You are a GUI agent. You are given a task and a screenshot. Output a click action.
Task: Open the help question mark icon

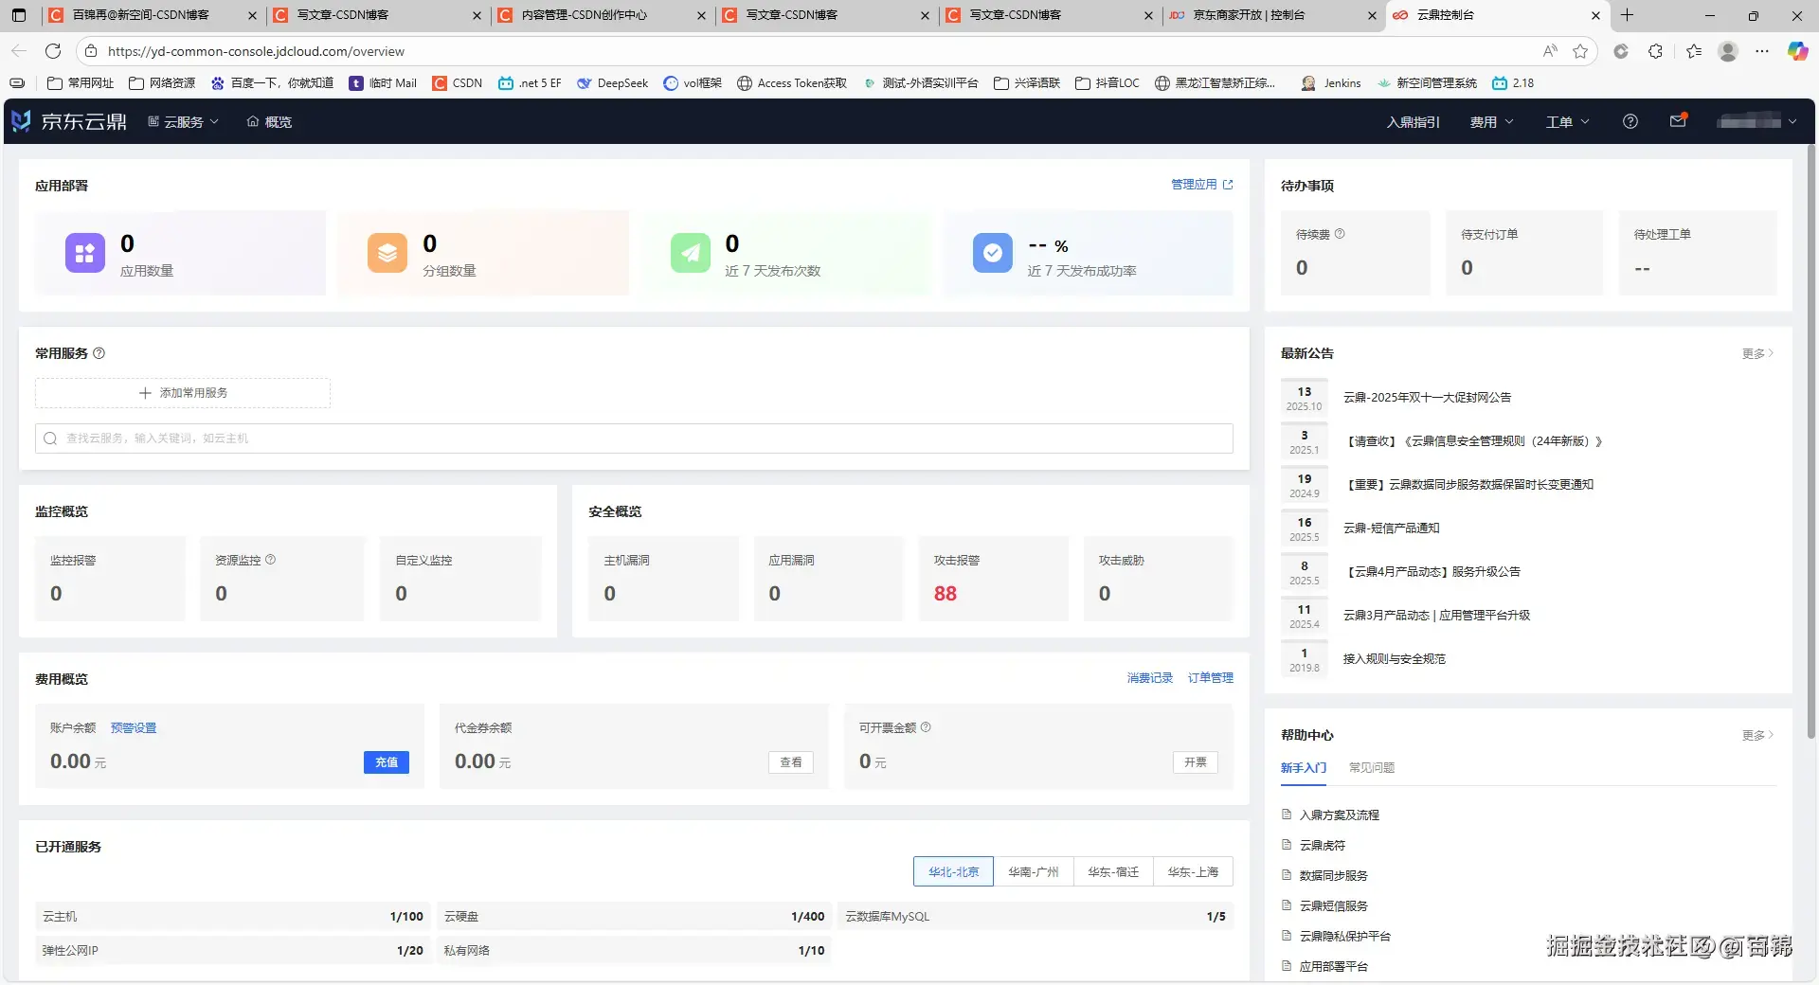[1630, 121]
